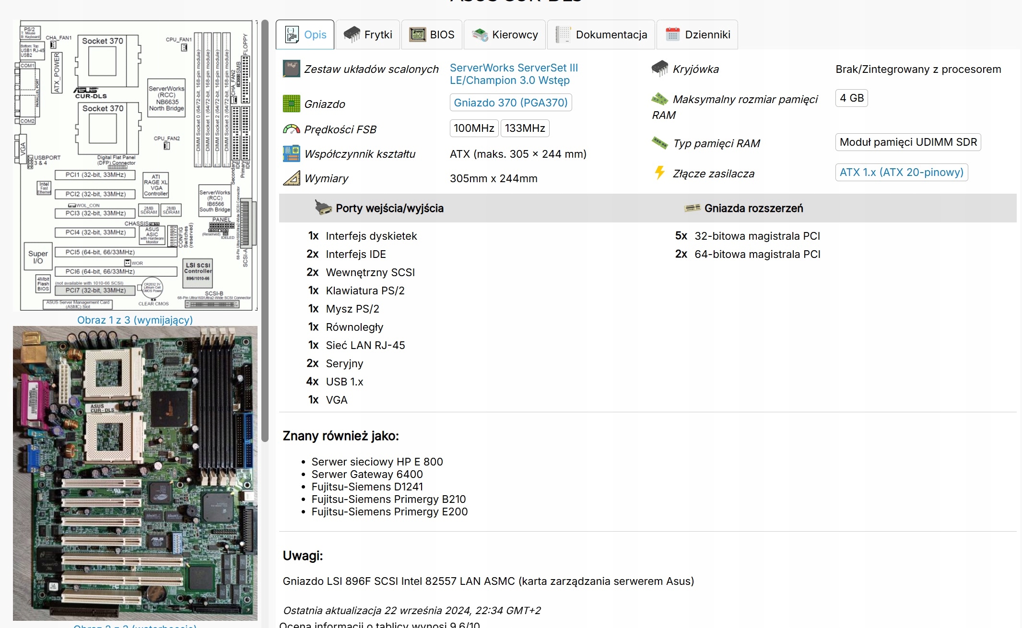Click the chip icon on the Frytki tab
Viewport: 1022px width, 628px height.
click(352, 35)
